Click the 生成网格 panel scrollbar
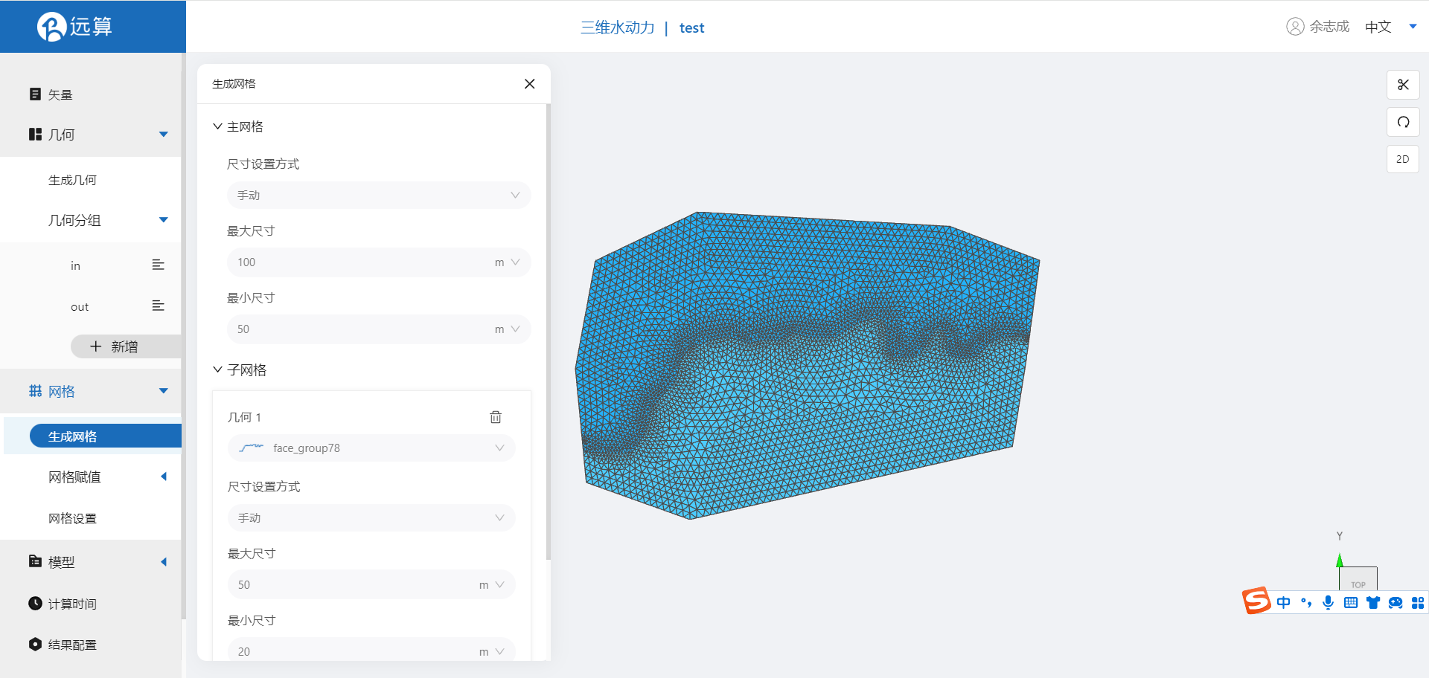The width and height of the screenshot is (1429, 678). pyautogui.click(x=549, y=332)
